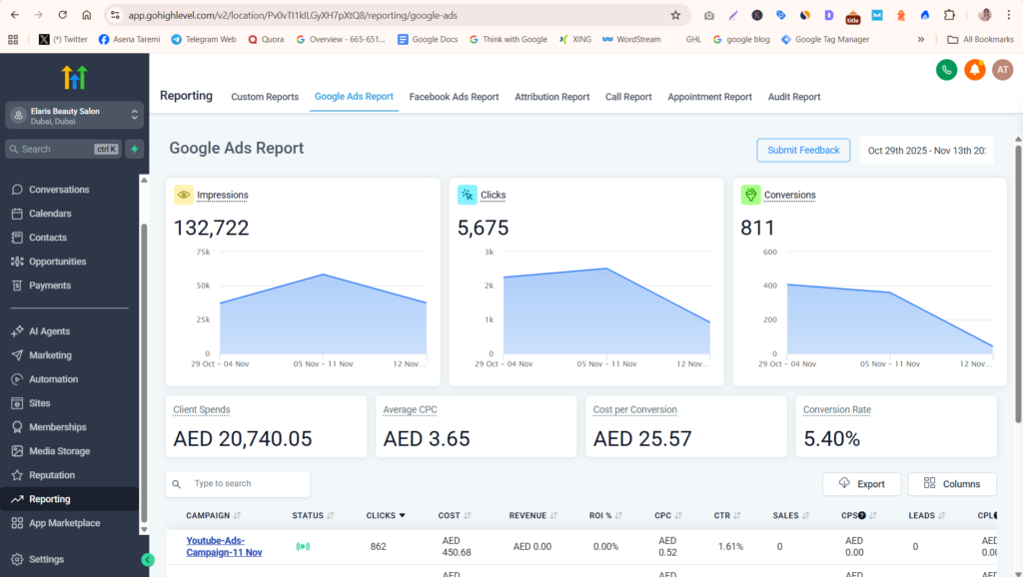The height and width of the screenshot is (577, 1023).
Task: Open the WordStream bookmark
Action: (631, 40)
